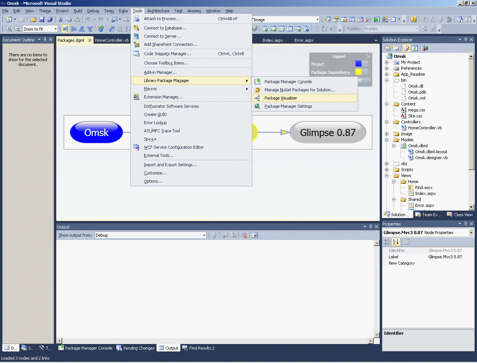Collapse the Controllers folder

pyautogui.click(x=387, y=122)
